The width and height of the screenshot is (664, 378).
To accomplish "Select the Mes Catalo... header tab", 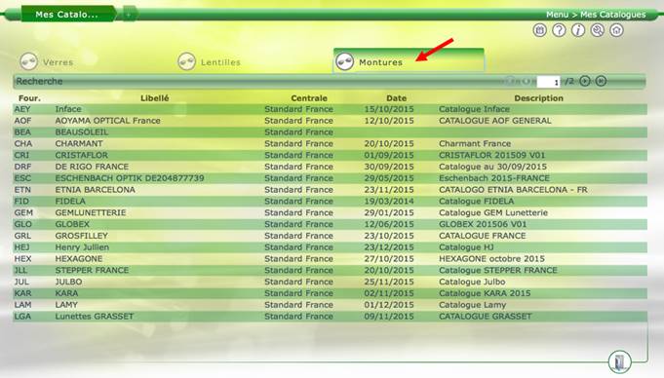I will (x=67, y=14).
